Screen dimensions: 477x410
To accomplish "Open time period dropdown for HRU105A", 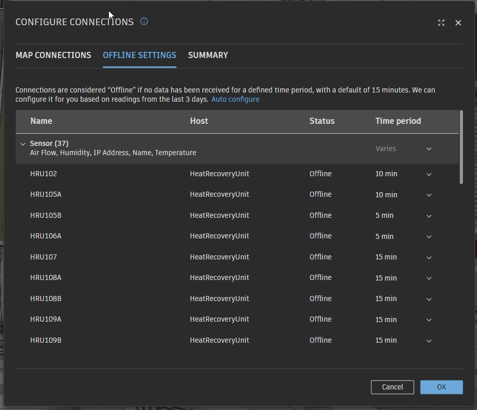I will coord(429,195).
